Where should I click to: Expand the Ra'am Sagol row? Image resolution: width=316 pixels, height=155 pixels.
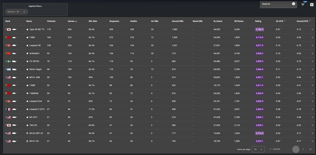pos(312,69)
